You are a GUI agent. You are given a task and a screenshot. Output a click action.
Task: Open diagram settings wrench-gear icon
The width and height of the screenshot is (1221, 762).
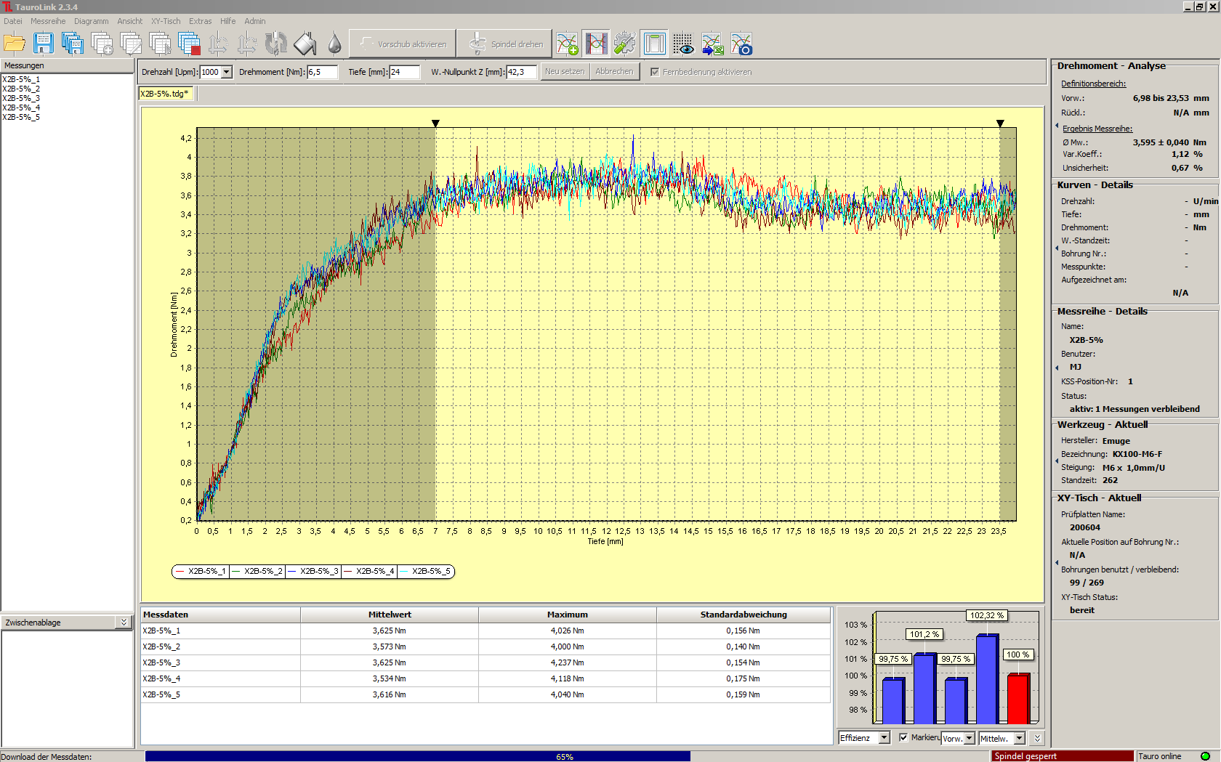[x=625, y=44]
